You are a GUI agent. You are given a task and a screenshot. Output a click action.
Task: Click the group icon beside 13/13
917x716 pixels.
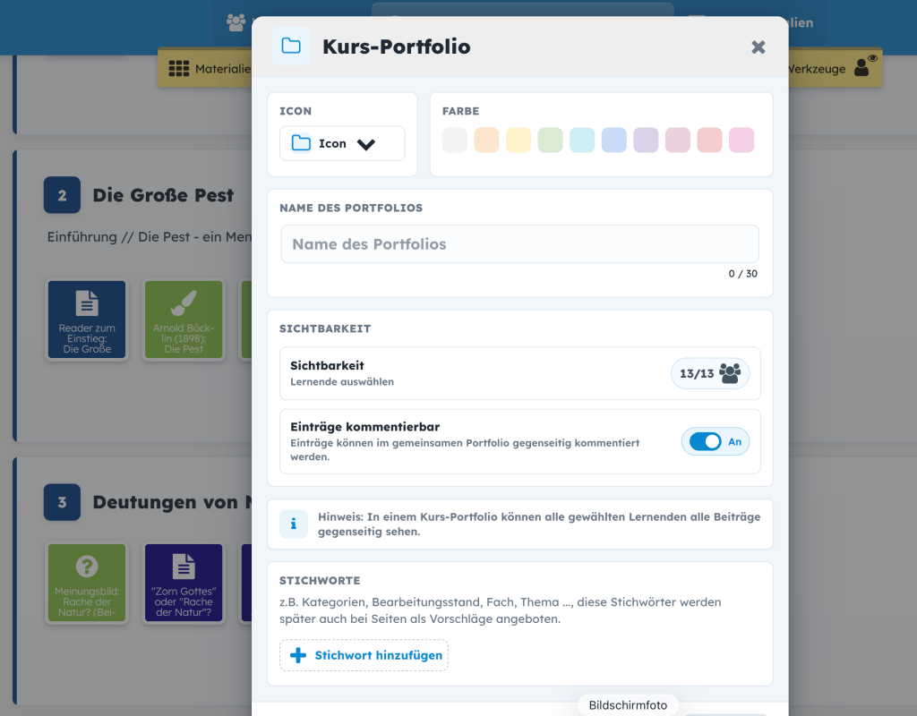tap(729, 373)
